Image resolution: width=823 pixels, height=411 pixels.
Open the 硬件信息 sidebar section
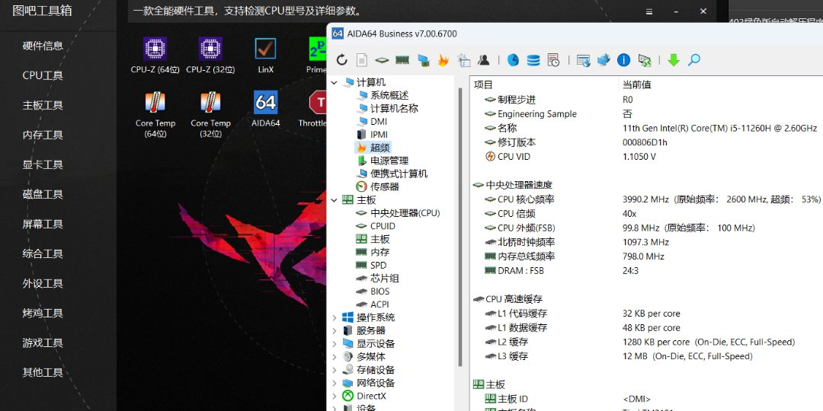(x=43, y=46)
